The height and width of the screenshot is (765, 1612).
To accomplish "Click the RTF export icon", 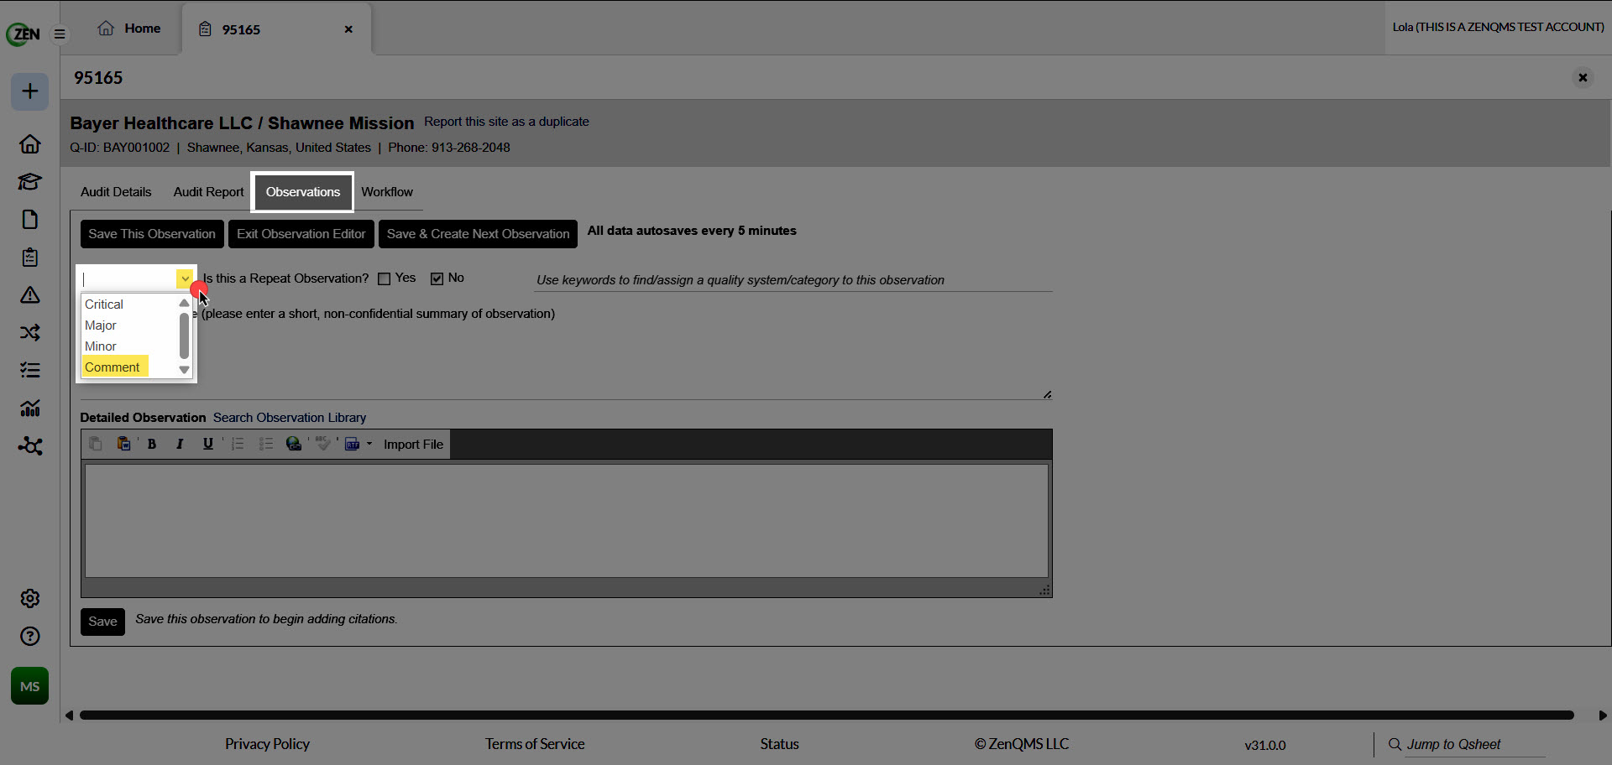I will coord(353,444).
